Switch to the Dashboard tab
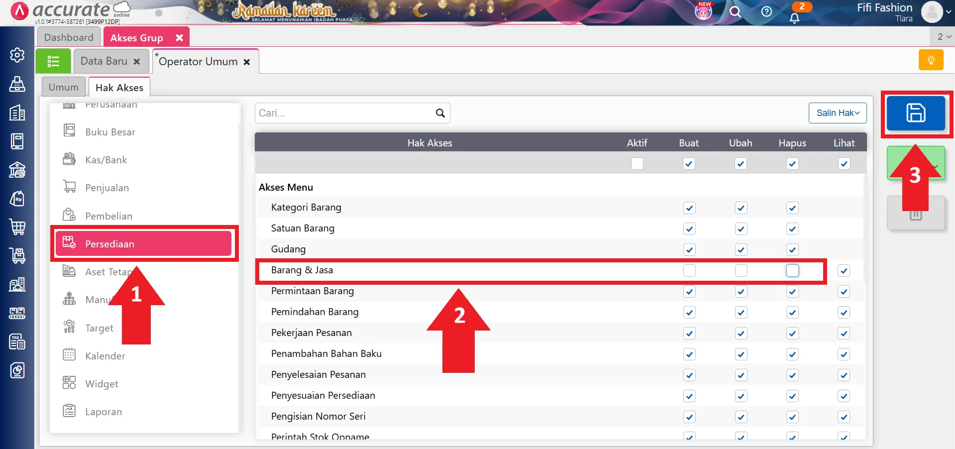Viewport: 955px width, 449px height. click(69, 37)
